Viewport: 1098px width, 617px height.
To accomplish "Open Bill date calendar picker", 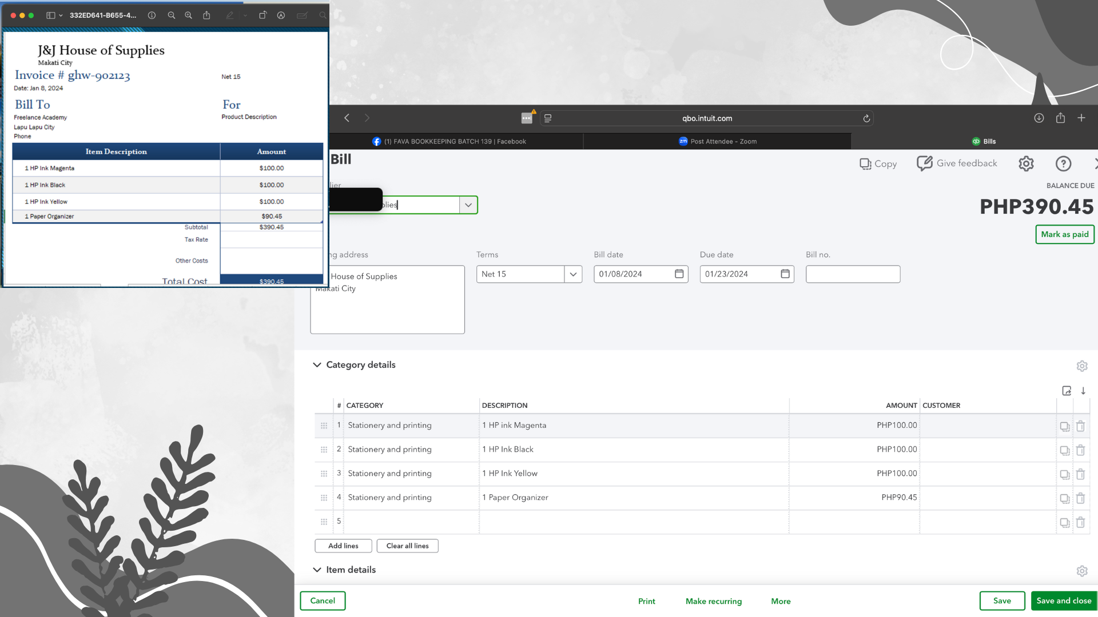I will pyautogui.click(x=679, y=274).
